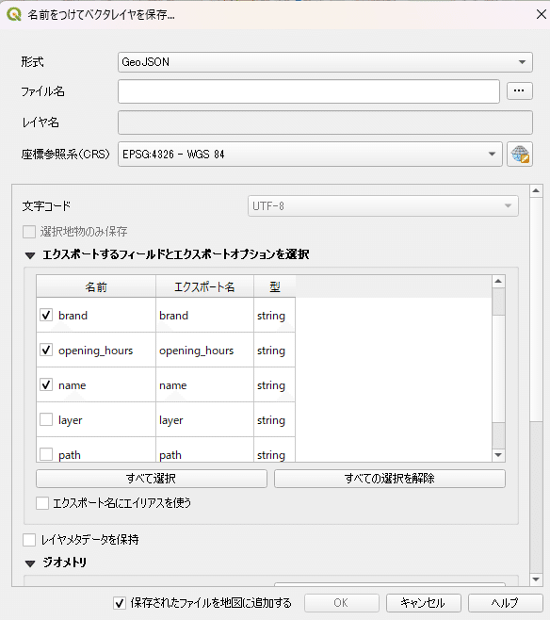The height and width of the screenshot is (620, 550).
Task: Enable the layer field checkbox
Action: point(46,419)
